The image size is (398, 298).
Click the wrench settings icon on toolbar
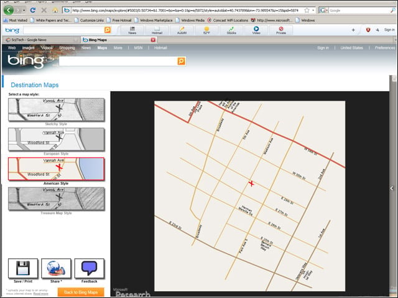pyautogui.click(x=377, y=30)
